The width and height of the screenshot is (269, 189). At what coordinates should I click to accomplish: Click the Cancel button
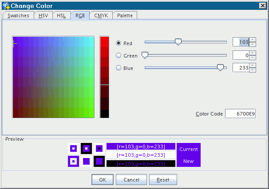coord(131,180)
